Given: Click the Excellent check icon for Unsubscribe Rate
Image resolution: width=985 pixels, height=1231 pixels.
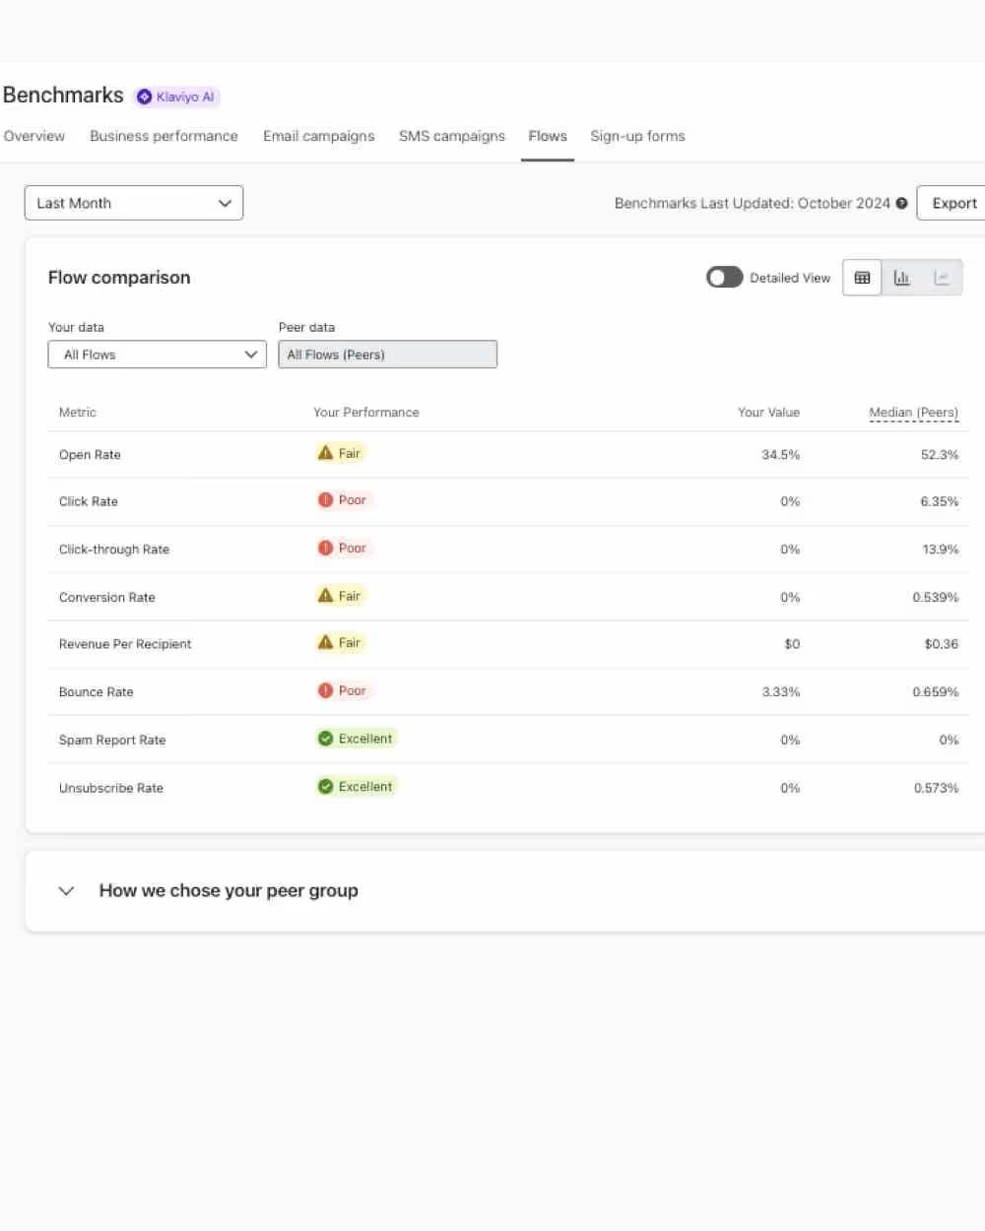Looking at the screenshot, I should point(325,787).
